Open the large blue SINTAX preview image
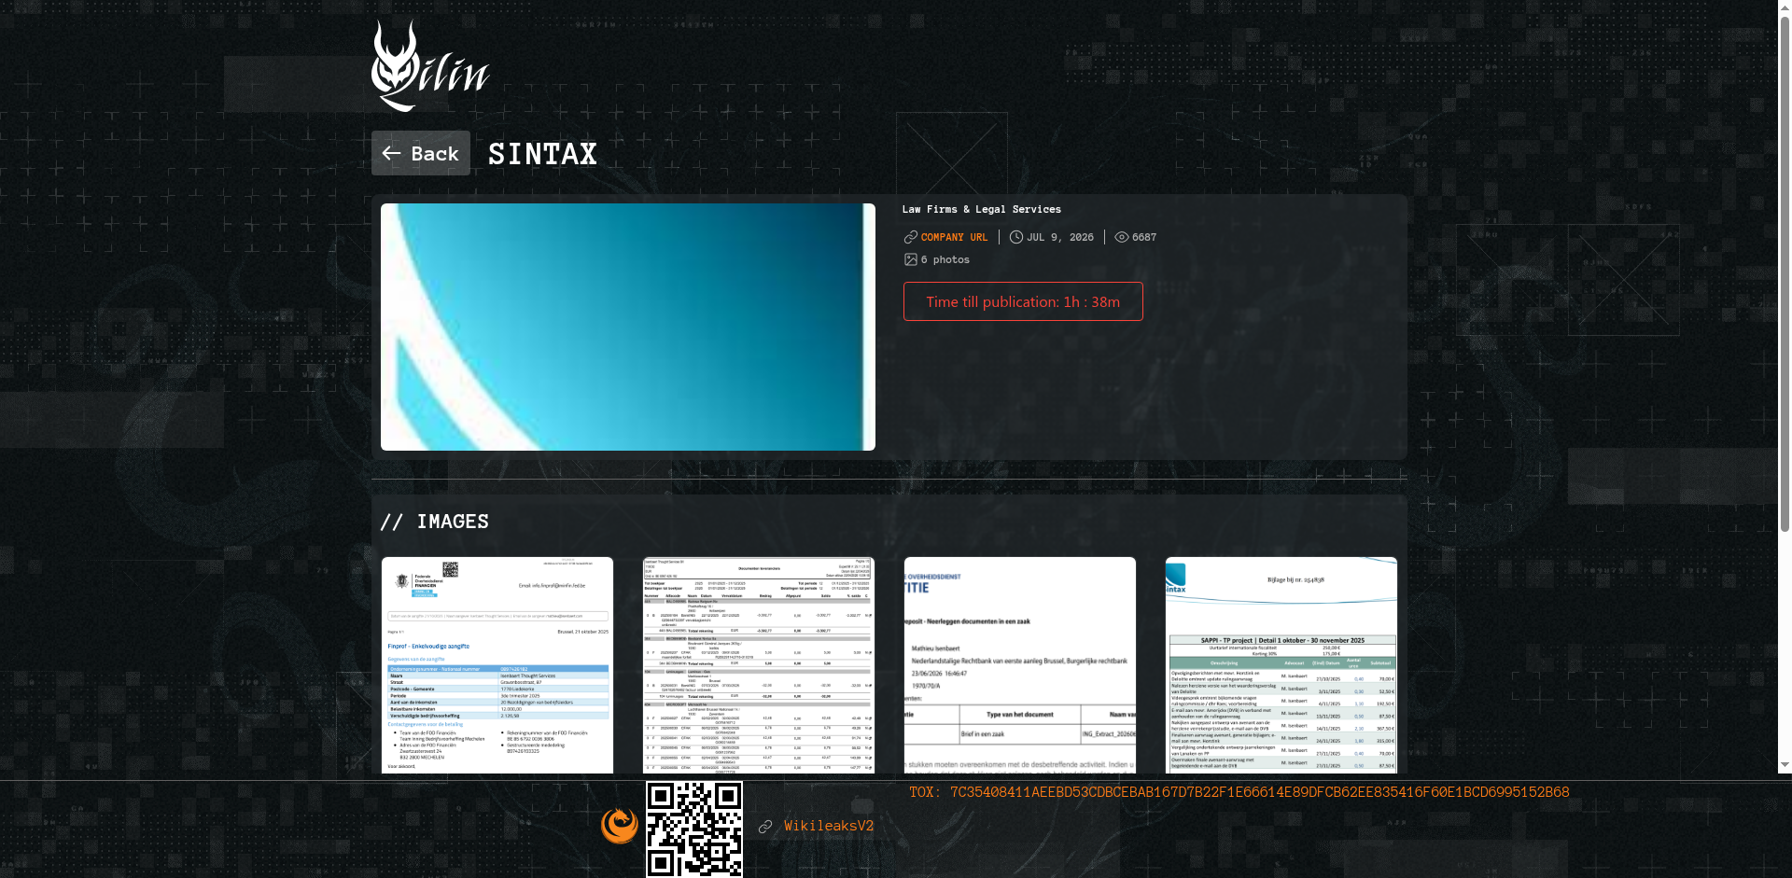This screenshot has width=1792, height=878. (628, 327)
